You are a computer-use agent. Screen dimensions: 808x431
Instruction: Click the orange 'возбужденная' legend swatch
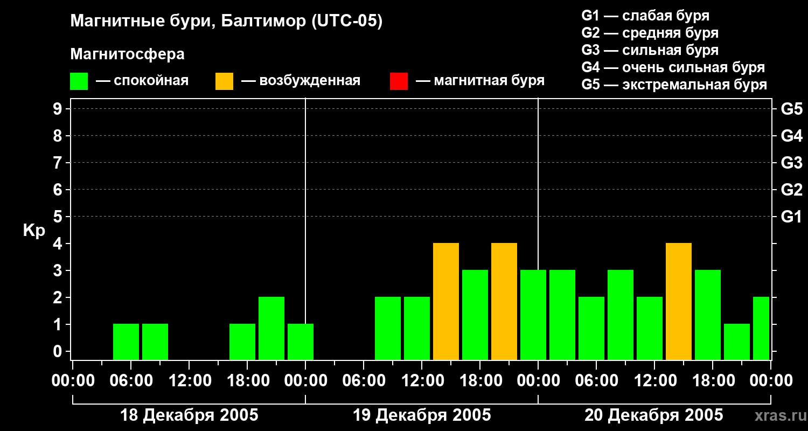[224, 81]
